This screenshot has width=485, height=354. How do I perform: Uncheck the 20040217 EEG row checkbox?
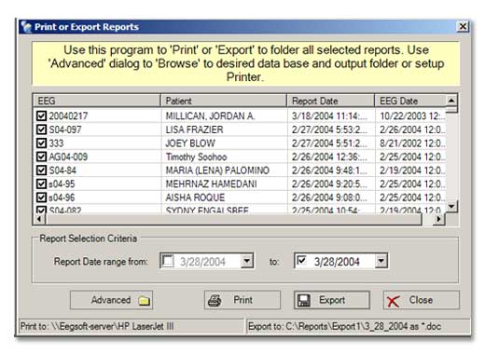click(x=41, y=116)
